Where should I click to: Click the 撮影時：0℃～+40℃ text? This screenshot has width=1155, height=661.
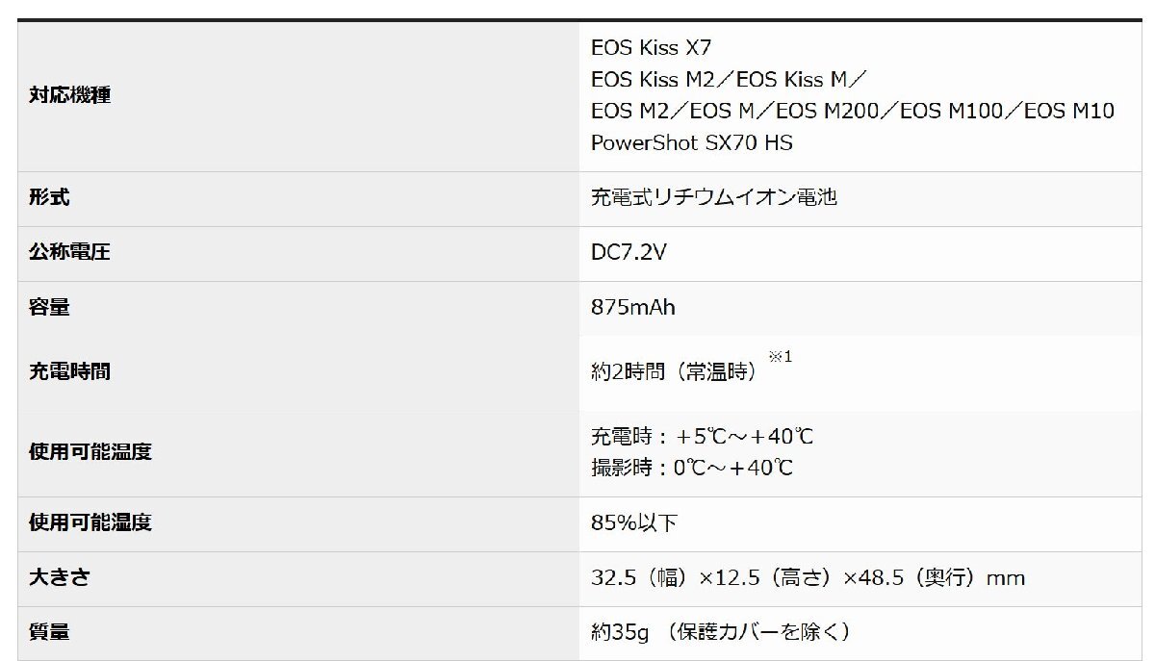pyautogui.click(x=692, y=469)
